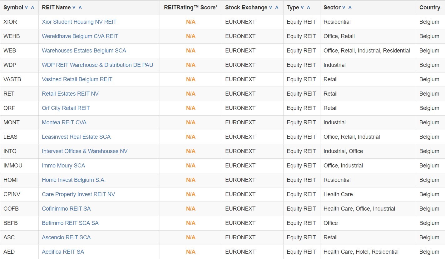Open Xior Student Housing NV REIT link
Screen dimensions: 445x259
point(79,22)
